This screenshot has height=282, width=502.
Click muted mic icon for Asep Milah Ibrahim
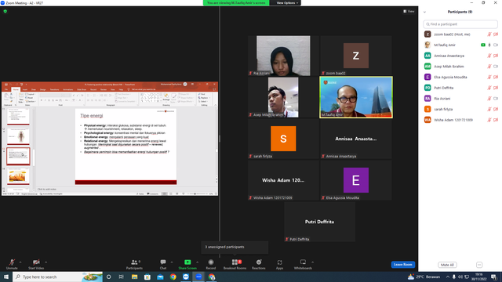click(x=489, y=67)
